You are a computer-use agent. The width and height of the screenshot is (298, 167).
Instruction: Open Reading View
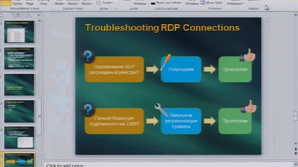pyautogui.click(x=43, y=3)
